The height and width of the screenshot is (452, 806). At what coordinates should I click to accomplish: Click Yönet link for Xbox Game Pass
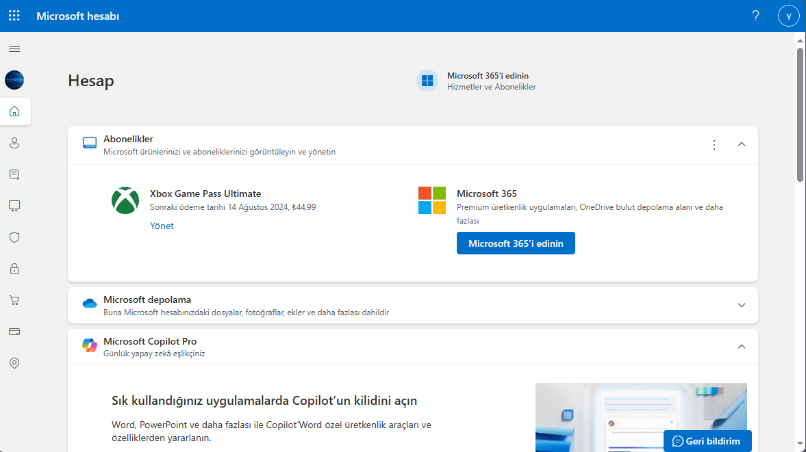162,226
